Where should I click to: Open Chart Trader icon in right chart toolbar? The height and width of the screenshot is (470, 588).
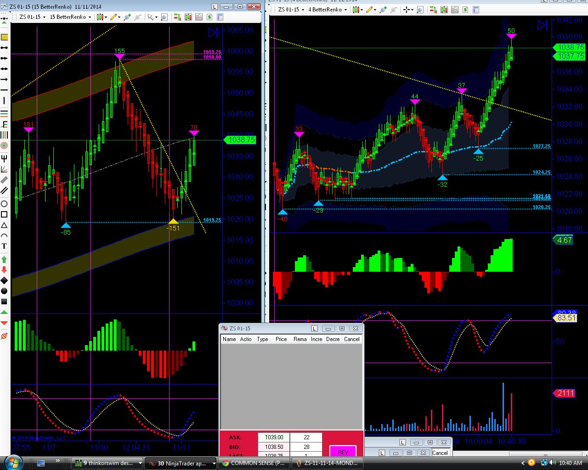coord(433,10)
